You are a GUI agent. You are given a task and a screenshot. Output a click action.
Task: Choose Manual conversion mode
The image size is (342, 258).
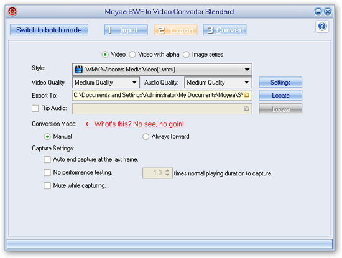tap(47, 137)
